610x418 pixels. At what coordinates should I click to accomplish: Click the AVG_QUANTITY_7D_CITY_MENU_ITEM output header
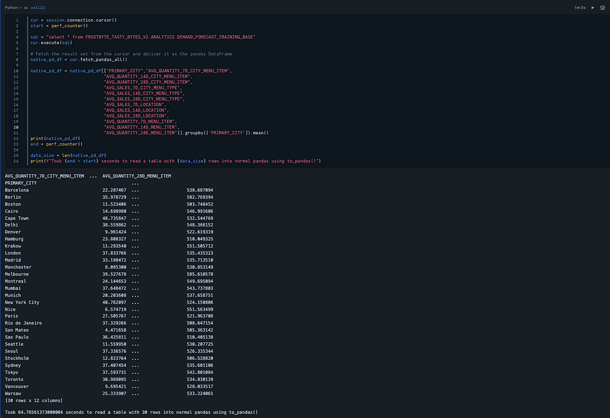tap(44, 176)
